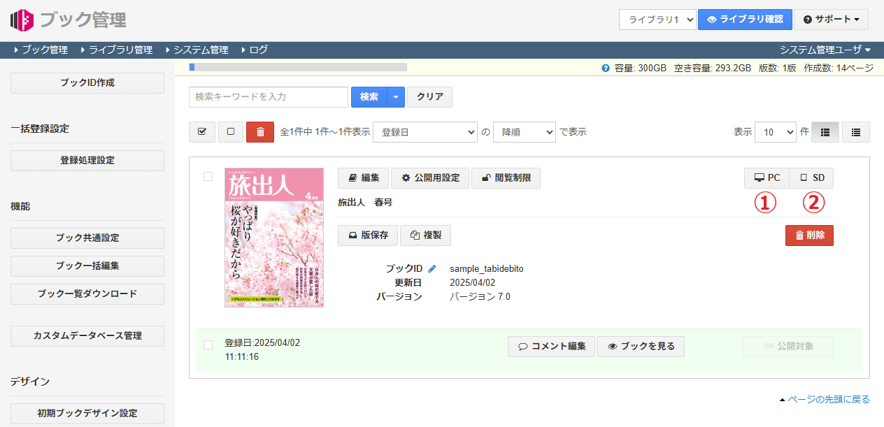Click the deselect-all empty square icon button
The image size is (884, 427).
click(231, 132)
